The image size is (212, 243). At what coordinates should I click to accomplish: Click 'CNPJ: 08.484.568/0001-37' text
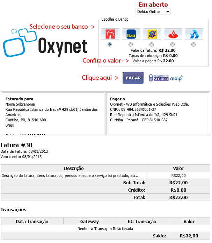(133, 109)
